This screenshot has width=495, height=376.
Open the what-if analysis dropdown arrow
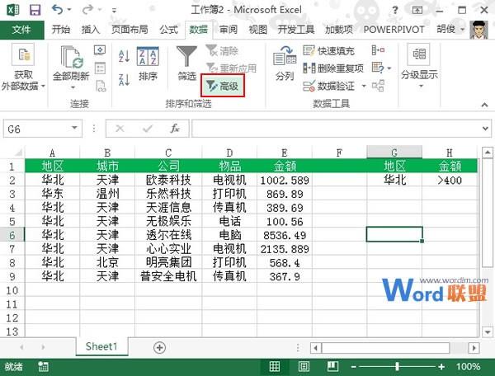[389, 68]
